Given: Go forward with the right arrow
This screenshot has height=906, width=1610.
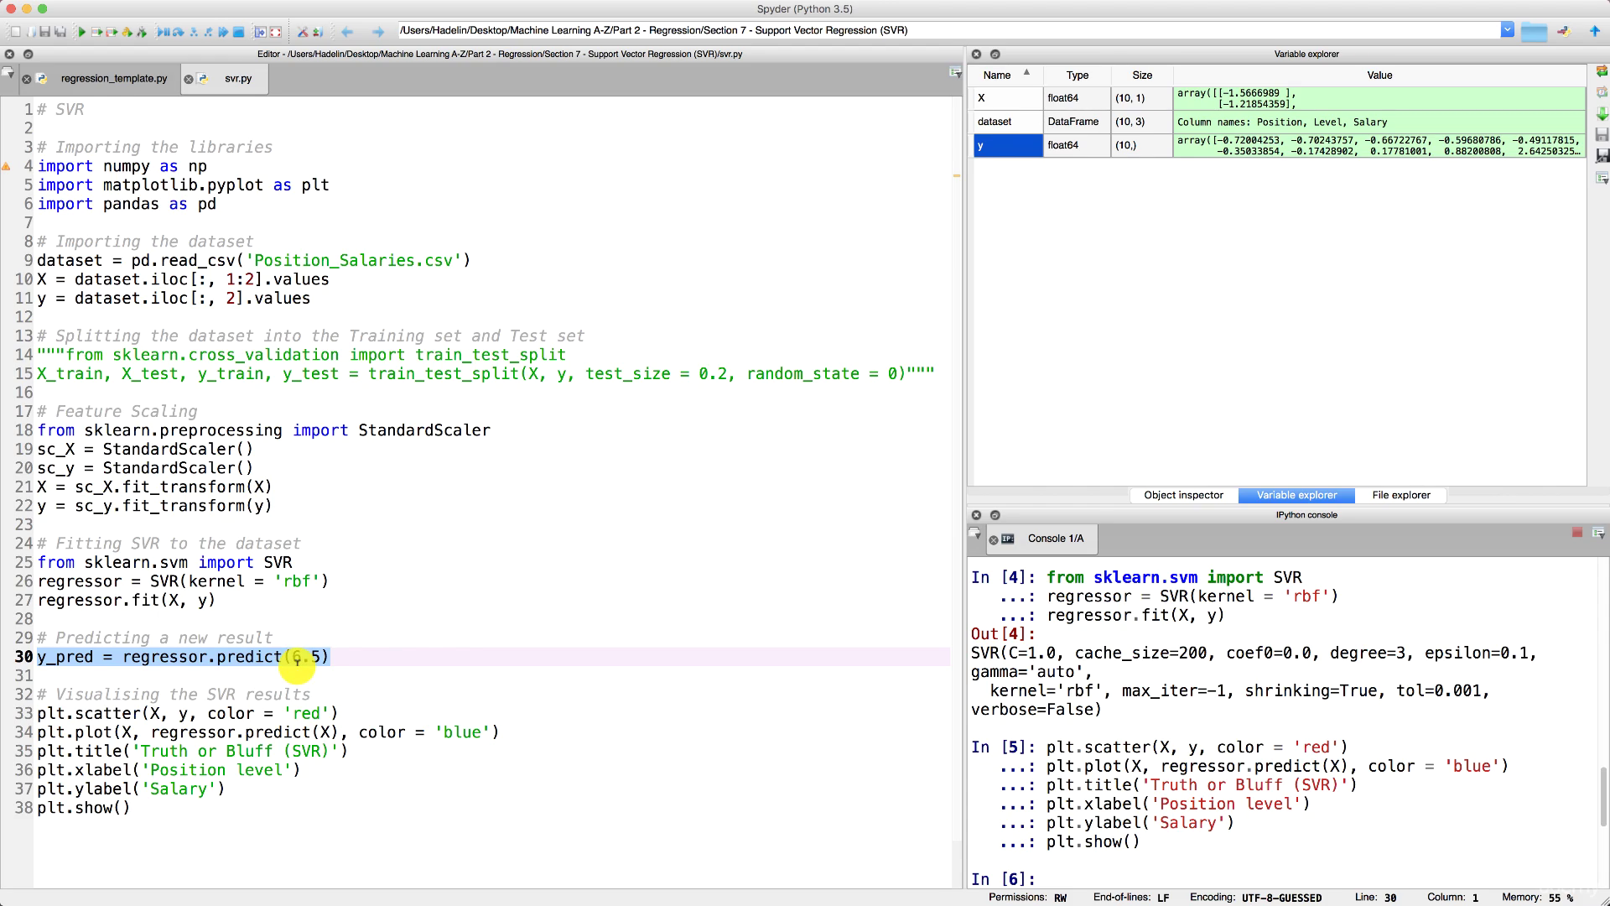Looking at the screenshot, I should pyautogui.click(x=378, y=32).
